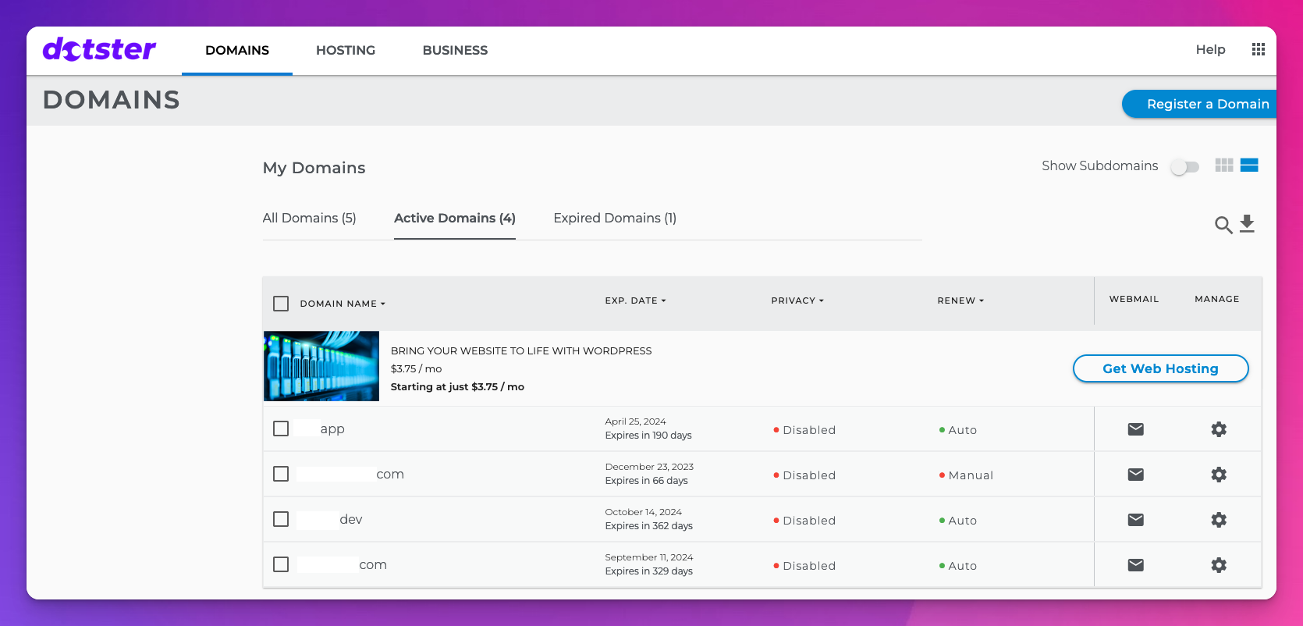Click 'Bring your website to life with WordPress' text
The width and height of the screenshot is (1303, 626).
tap(521, 350)
